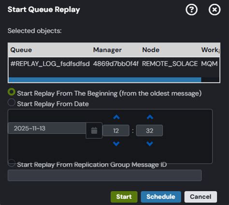Click the Start button
229x205 pixels.
(x=124, y=197)
